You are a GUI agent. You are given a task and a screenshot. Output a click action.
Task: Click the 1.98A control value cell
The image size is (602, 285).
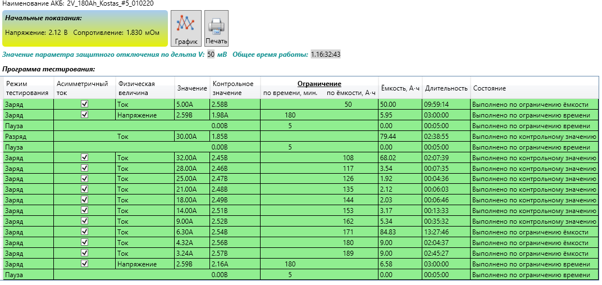point(235,115)
